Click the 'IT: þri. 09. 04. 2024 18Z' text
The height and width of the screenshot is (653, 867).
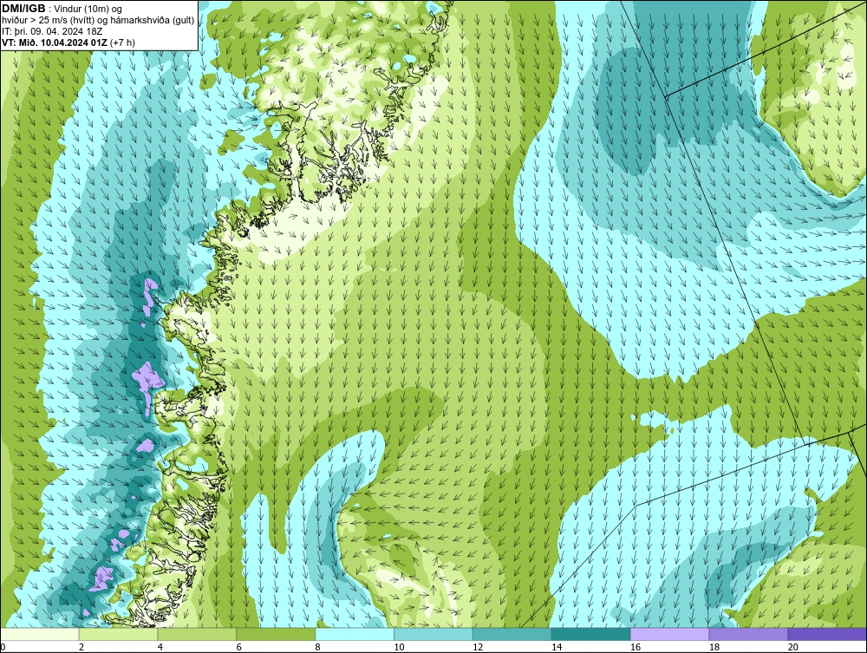[53, 31]
